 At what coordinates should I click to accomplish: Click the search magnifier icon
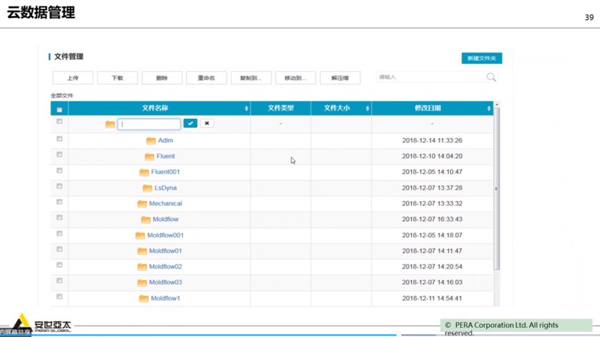tap(491, 77)
